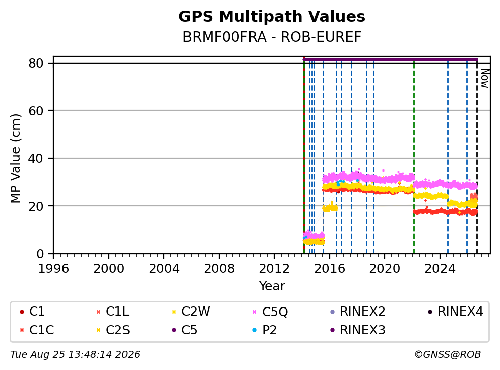
Task: Click the RINEX3 legend entry
Action: click(x=357, y=330)
